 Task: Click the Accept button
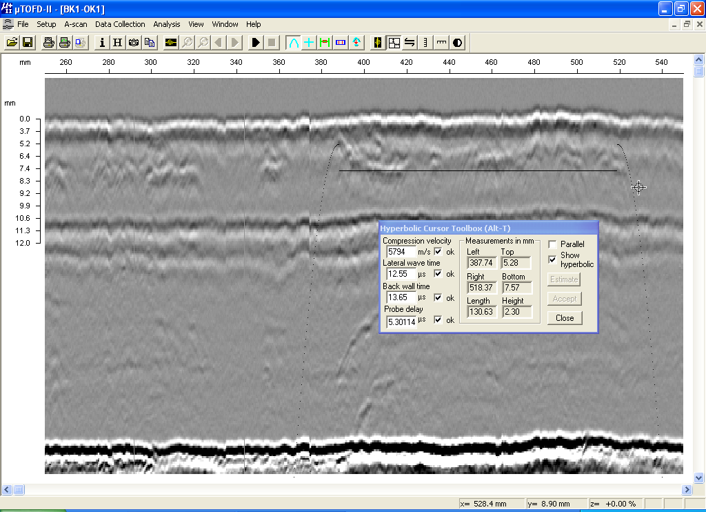click(565, 299)
